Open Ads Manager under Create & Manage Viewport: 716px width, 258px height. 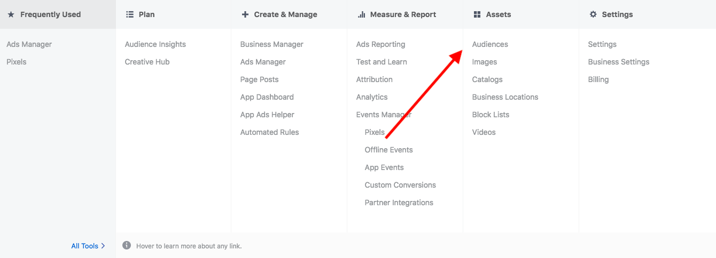tap(263, 62)
